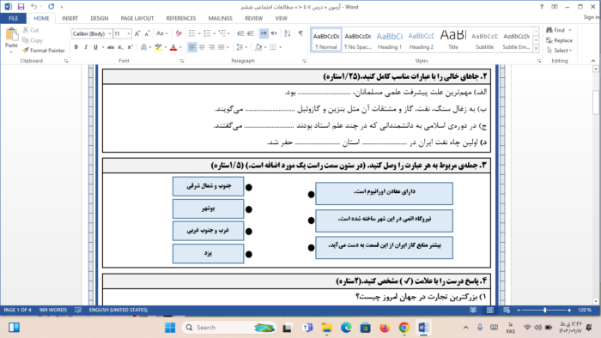The width and height of the screenshot is (601, 338).
Task: Apply red font color
Action: pyautogui.click(x=173, y=47)
